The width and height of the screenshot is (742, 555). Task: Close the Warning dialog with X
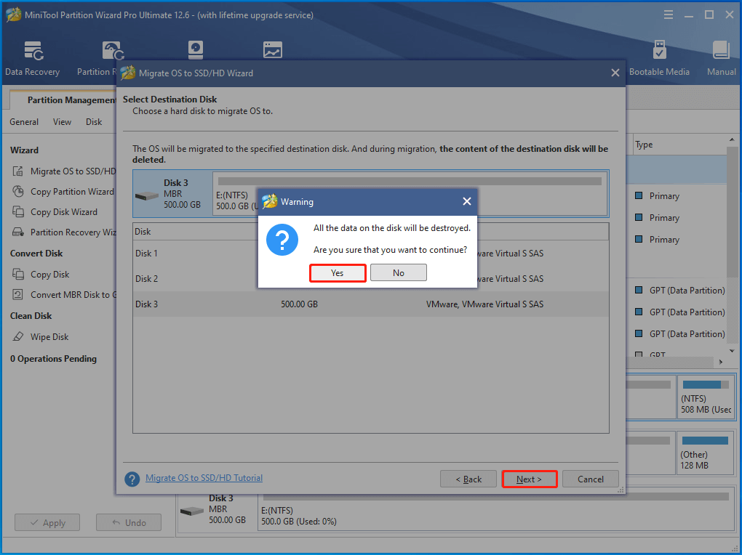coord(466,201)
